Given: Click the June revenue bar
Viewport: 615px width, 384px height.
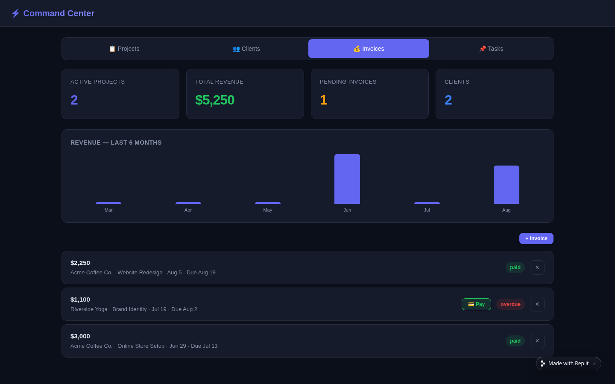Looking at the screenshot, I should (347, 179).
